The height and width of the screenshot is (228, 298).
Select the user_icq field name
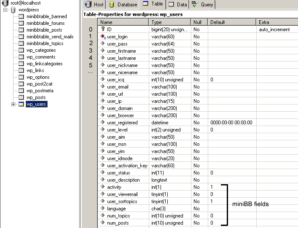click(x=115, y=80)
